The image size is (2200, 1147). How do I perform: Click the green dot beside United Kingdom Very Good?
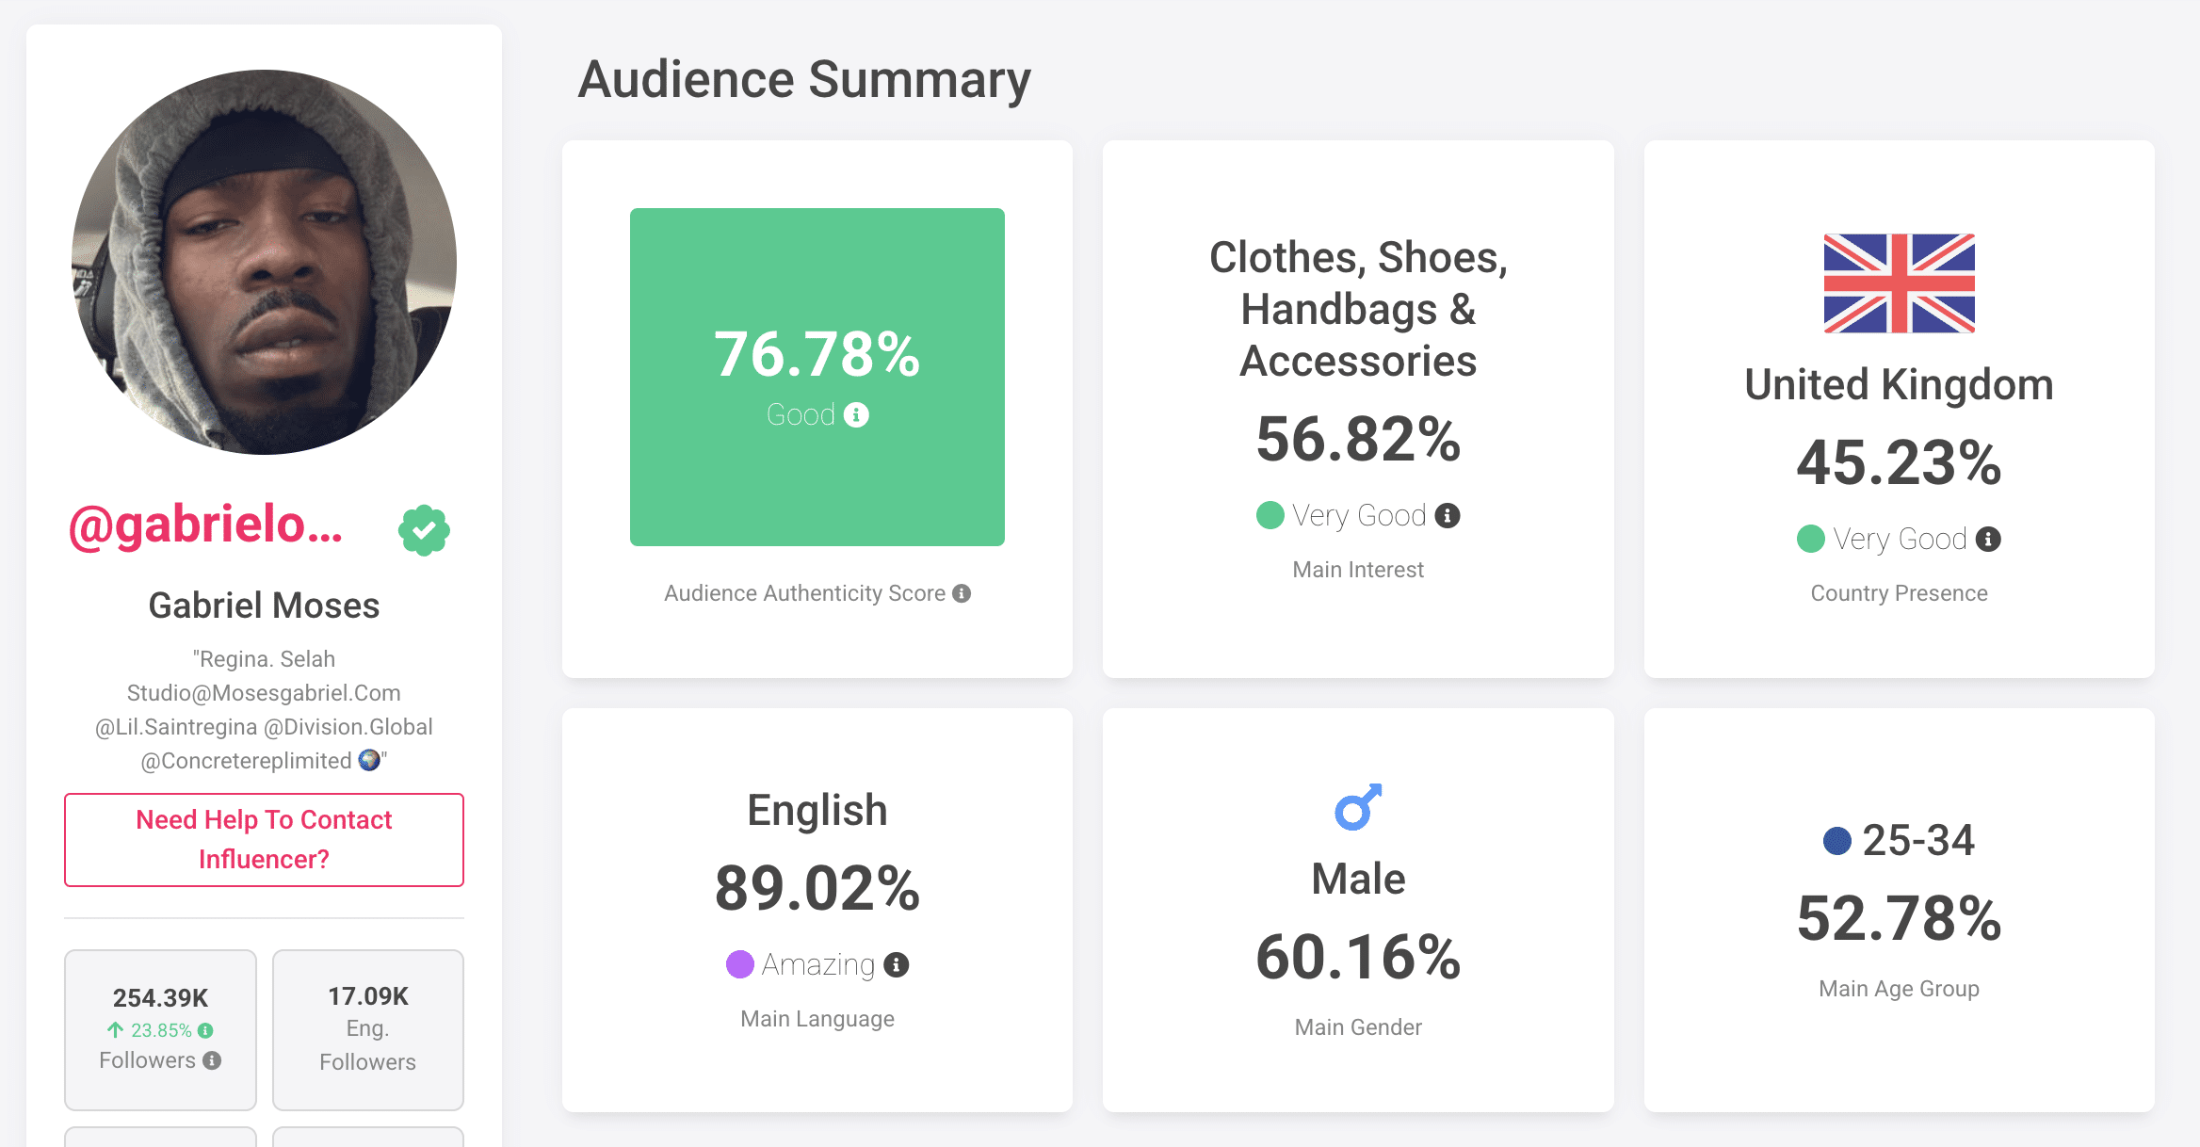tap(1810, 539)
